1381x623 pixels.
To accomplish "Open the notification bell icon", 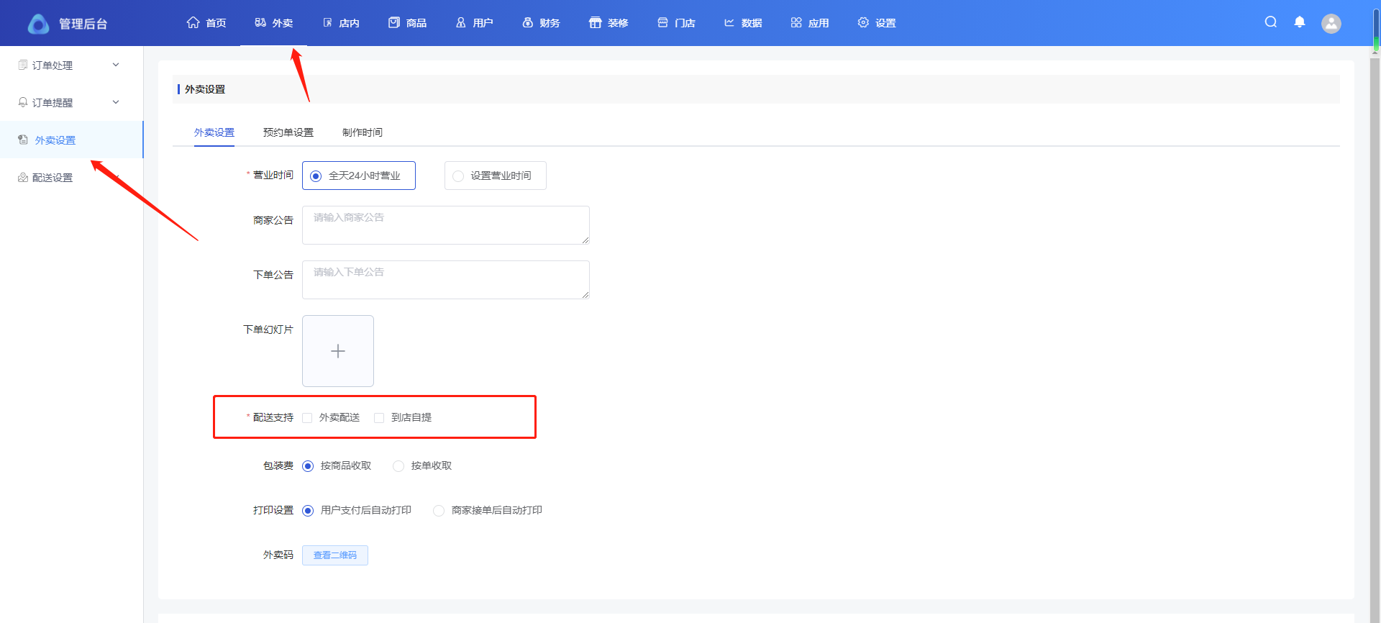I will 1300,22.
